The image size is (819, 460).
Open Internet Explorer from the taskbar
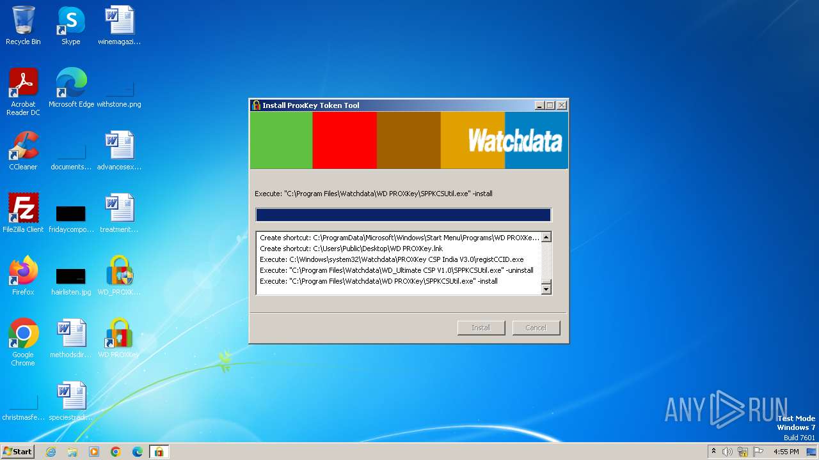click(x=51, y=452)
